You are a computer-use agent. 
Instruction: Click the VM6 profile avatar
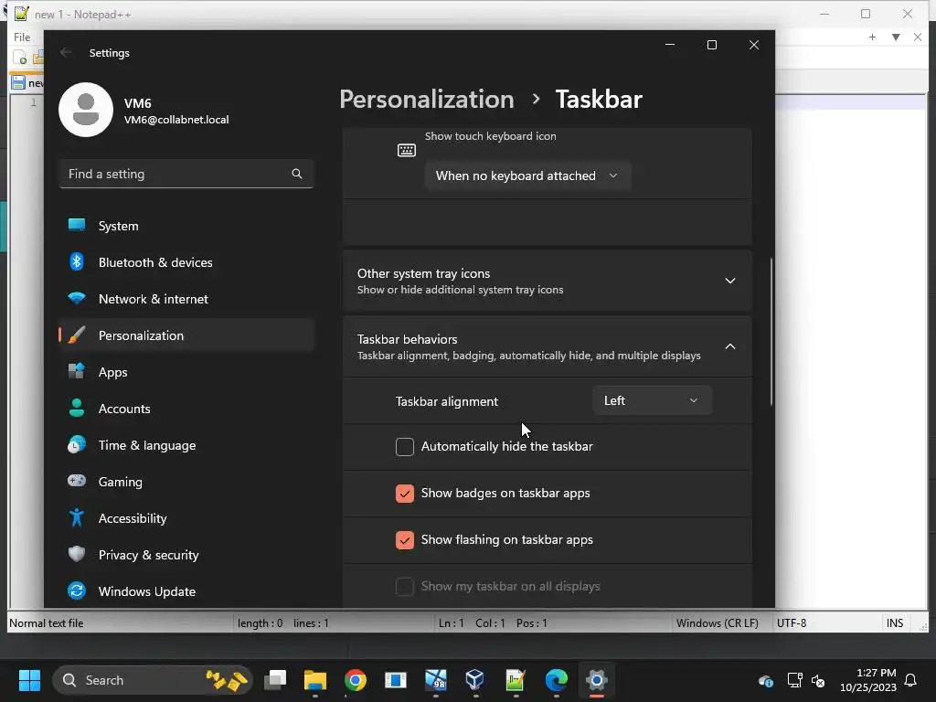(x=86, y=110)
